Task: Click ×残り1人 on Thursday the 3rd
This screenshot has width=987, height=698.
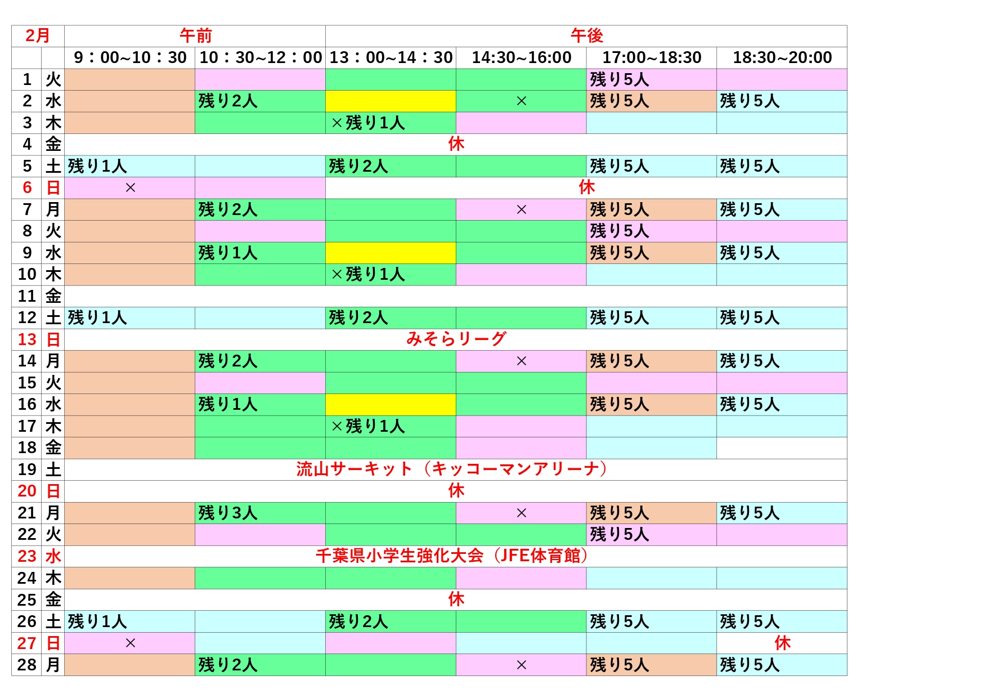Action: [368, 123]
